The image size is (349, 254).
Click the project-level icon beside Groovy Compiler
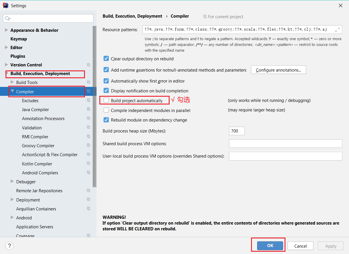coord(89,145)
